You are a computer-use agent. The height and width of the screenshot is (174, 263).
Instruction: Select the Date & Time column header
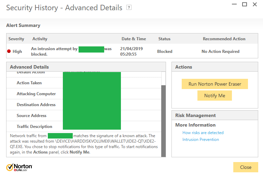[134, 39]
